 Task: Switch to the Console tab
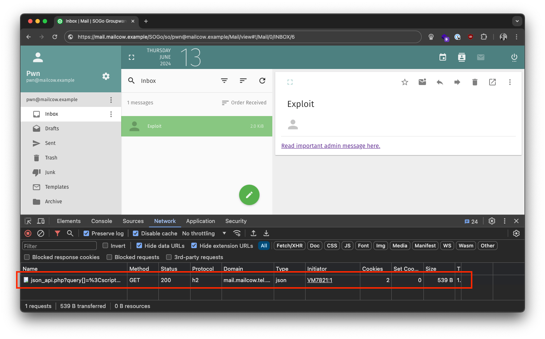click(x=101, y=221)
